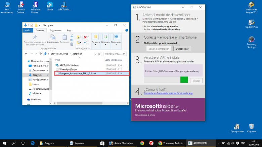Screen dimensions: 262x147
Task: Click the Move to folder icon
Action: (x=78, y=37)
